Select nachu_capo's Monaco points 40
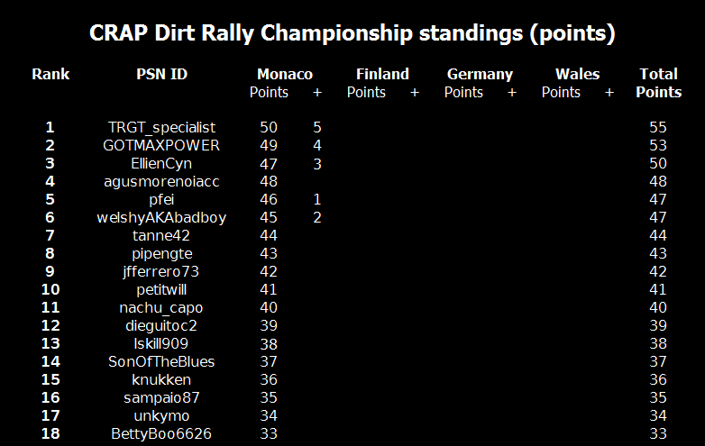The width and height of the screenshot is (705, 446). tap(269, 308)
